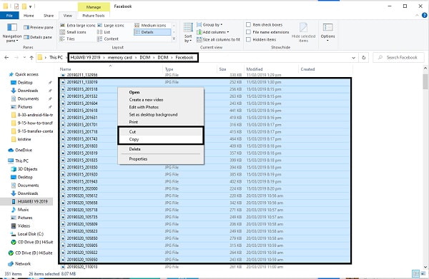
Task: Collapse the ribbon with the chevron
Action: tap(417, 16)
